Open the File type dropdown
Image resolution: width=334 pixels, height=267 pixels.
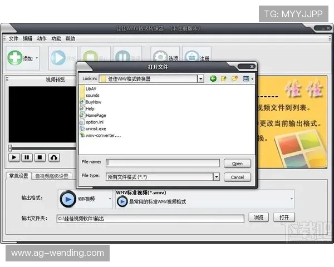click(x=217, y=177)
